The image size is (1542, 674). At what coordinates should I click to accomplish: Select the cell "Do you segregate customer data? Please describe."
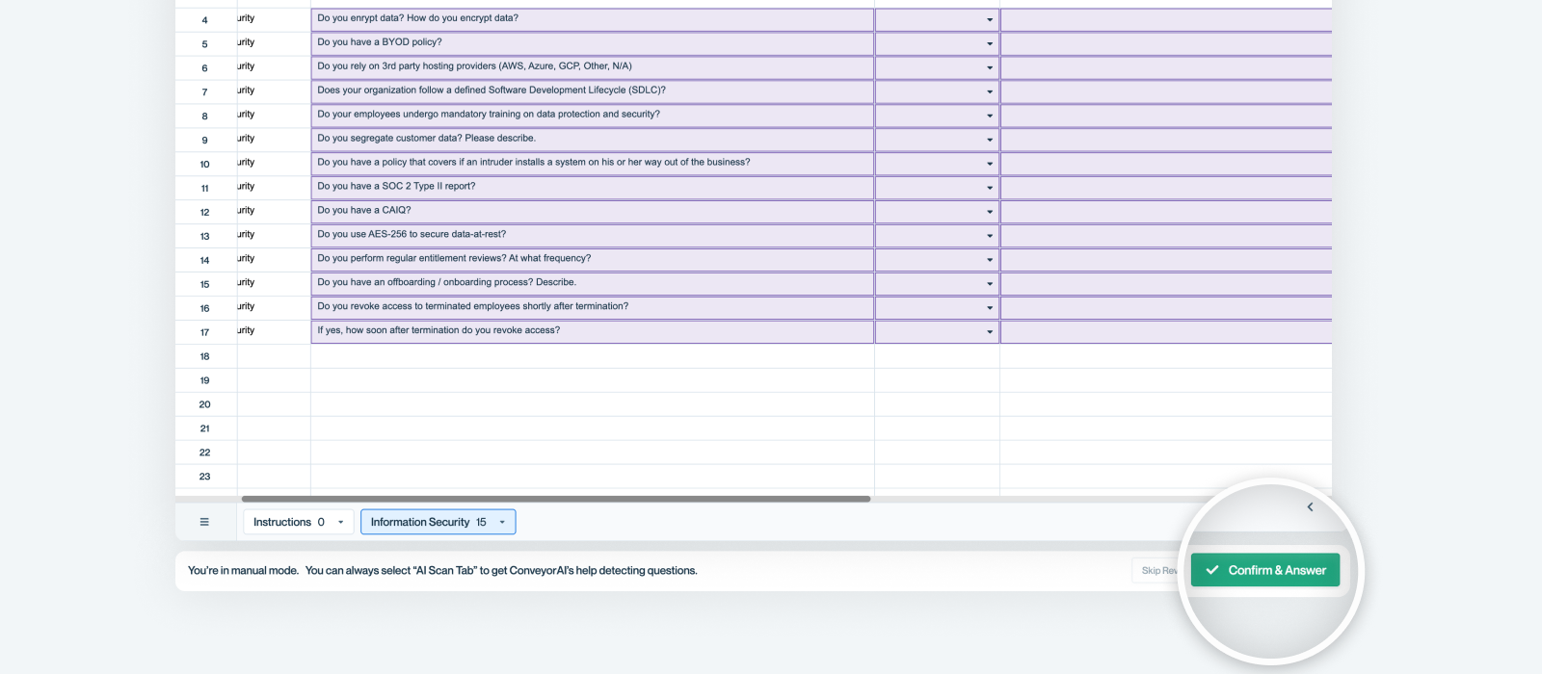[593, 140]
